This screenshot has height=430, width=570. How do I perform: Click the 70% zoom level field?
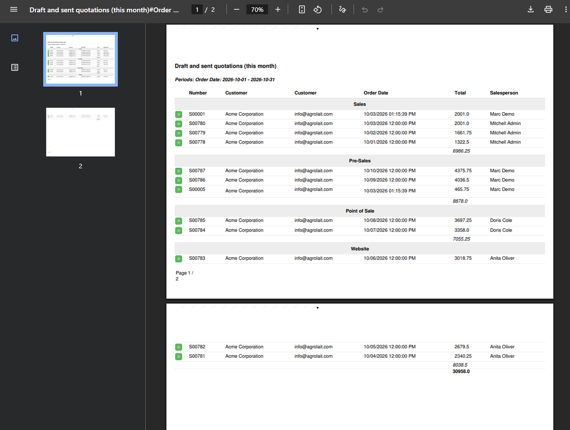tap(257, 10)
